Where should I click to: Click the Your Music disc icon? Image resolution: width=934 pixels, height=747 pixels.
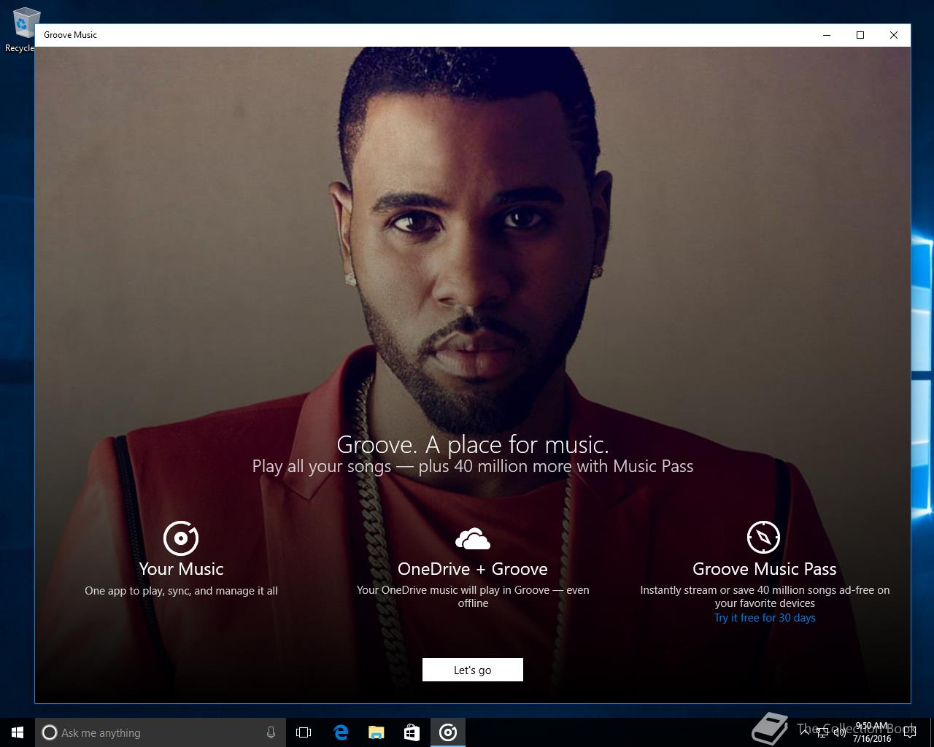click(181, 538)
